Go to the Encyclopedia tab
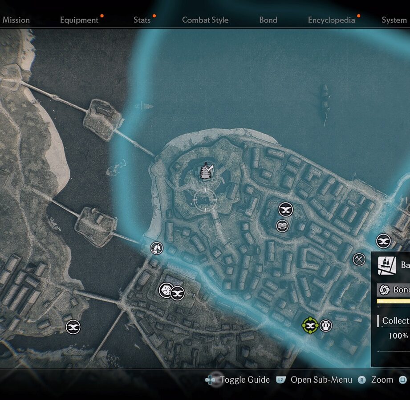Viewport: 410px width, 400px height. click(332, 20)
